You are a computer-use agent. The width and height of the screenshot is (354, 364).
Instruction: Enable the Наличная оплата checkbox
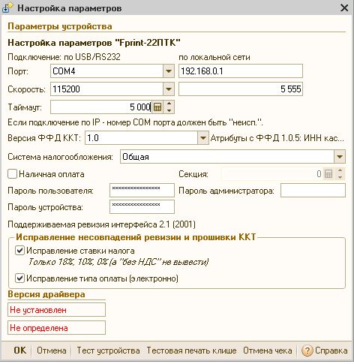12,174
